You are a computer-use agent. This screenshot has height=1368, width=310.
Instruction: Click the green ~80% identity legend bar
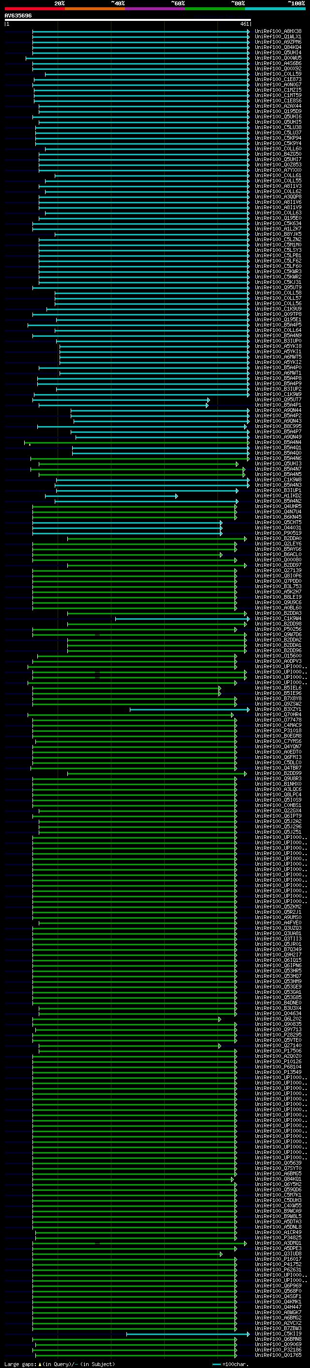[215, 9]
